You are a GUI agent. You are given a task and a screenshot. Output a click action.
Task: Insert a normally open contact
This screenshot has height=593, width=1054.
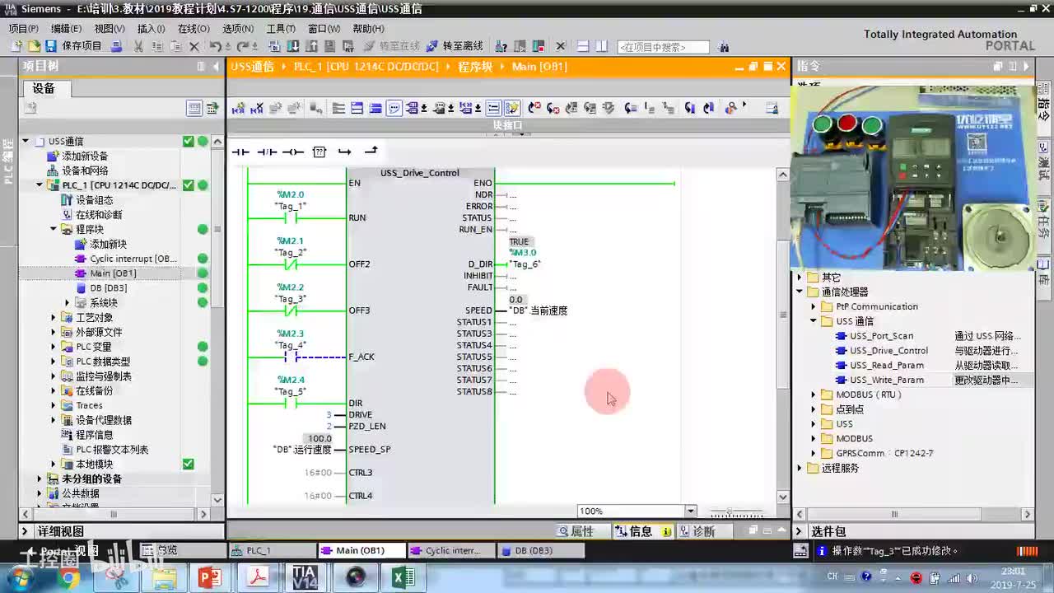pos(240,152)
